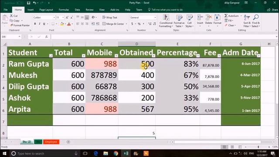Open the font size dropdown
This screenshot has width=279, height=157.
pos(63,17)
